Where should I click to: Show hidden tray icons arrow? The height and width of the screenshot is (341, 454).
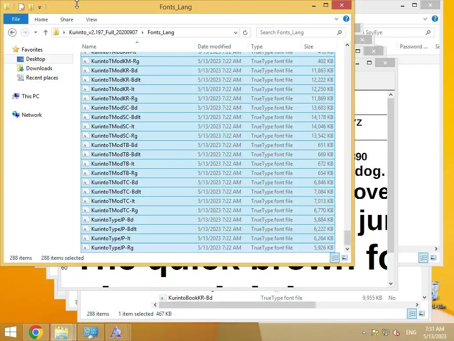(x=364, y=333)
